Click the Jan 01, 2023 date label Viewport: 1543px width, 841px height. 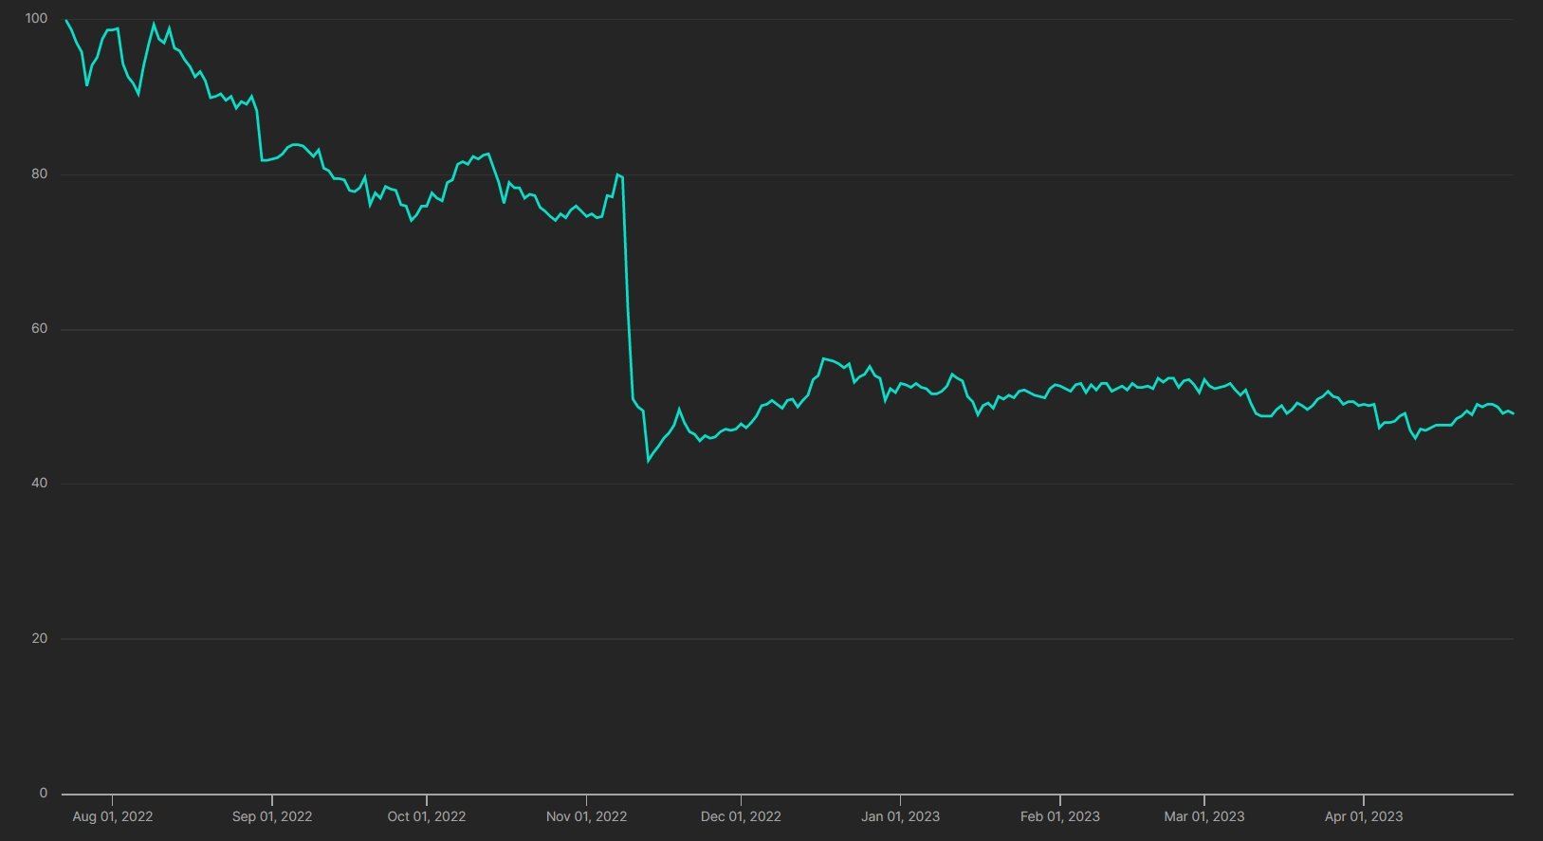900,816
